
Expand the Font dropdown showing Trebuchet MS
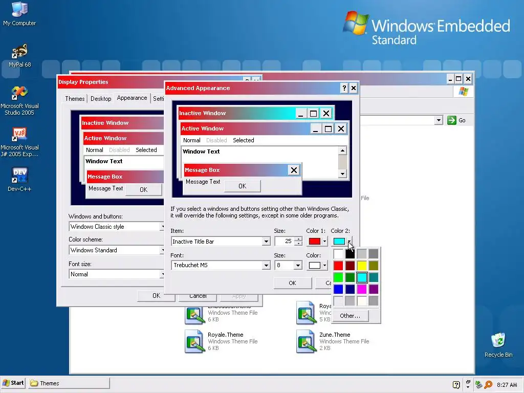click(x=266, y=266)
